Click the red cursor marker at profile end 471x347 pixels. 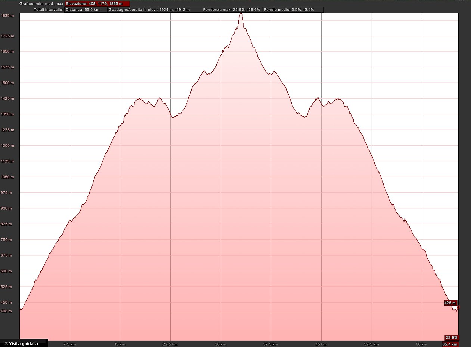coord(458,307)
